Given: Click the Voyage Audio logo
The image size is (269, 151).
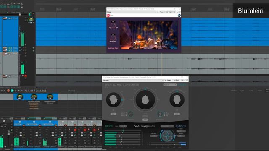Looking at the screenshot, I should click(x=145, y=126).
